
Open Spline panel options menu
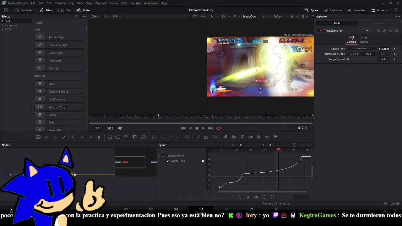(310, 145)
